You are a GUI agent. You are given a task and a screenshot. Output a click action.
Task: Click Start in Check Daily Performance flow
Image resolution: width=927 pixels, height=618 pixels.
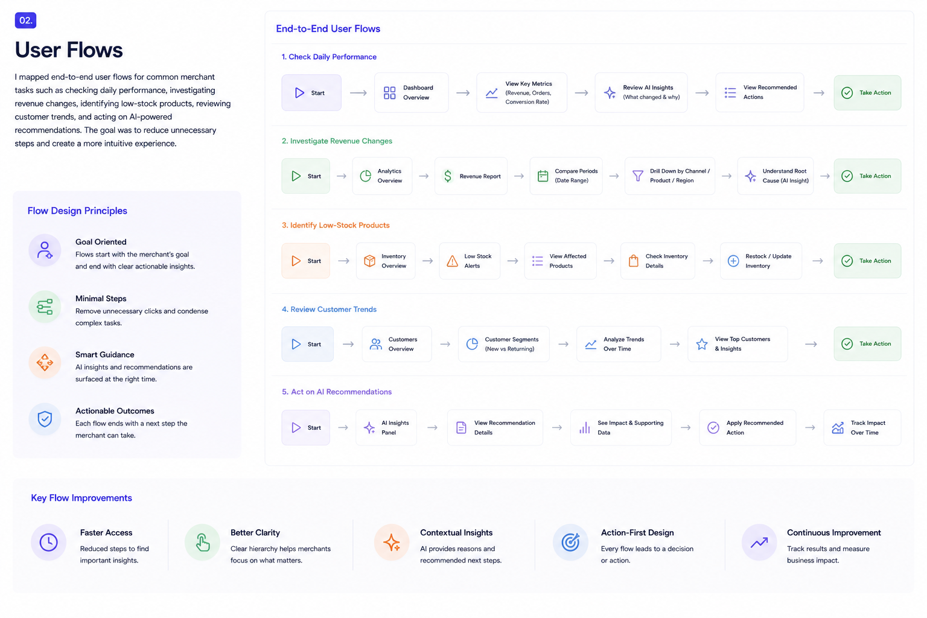tap(311, 93)
